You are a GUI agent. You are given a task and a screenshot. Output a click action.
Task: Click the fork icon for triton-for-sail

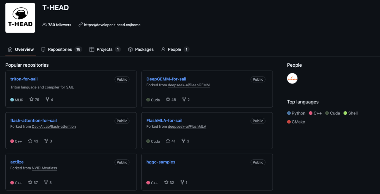pos(47,100)
